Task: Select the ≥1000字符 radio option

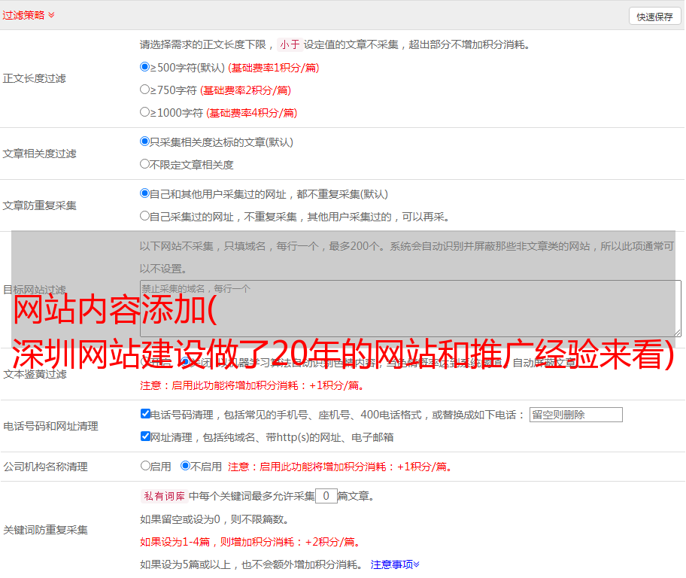Action: click(x=144, y=112)
